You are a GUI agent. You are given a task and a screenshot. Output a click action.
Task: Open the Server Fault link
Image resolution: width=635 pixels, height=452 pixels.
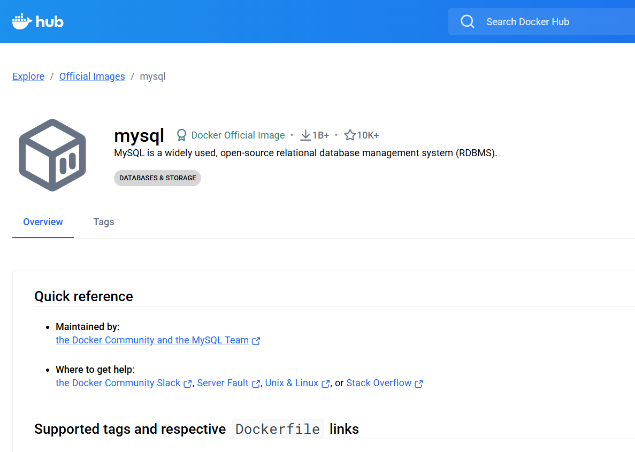[x=223, y=383]
